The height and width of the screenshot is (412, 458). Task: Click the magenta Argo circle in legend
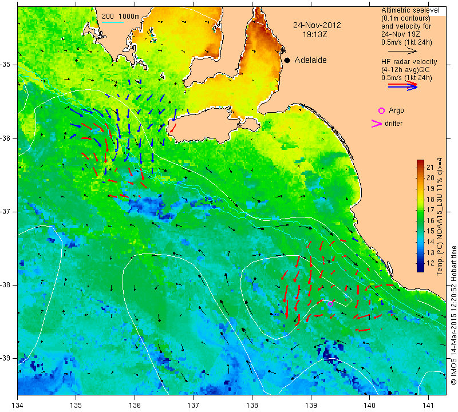pyautogui.click(x=381, y=110)
